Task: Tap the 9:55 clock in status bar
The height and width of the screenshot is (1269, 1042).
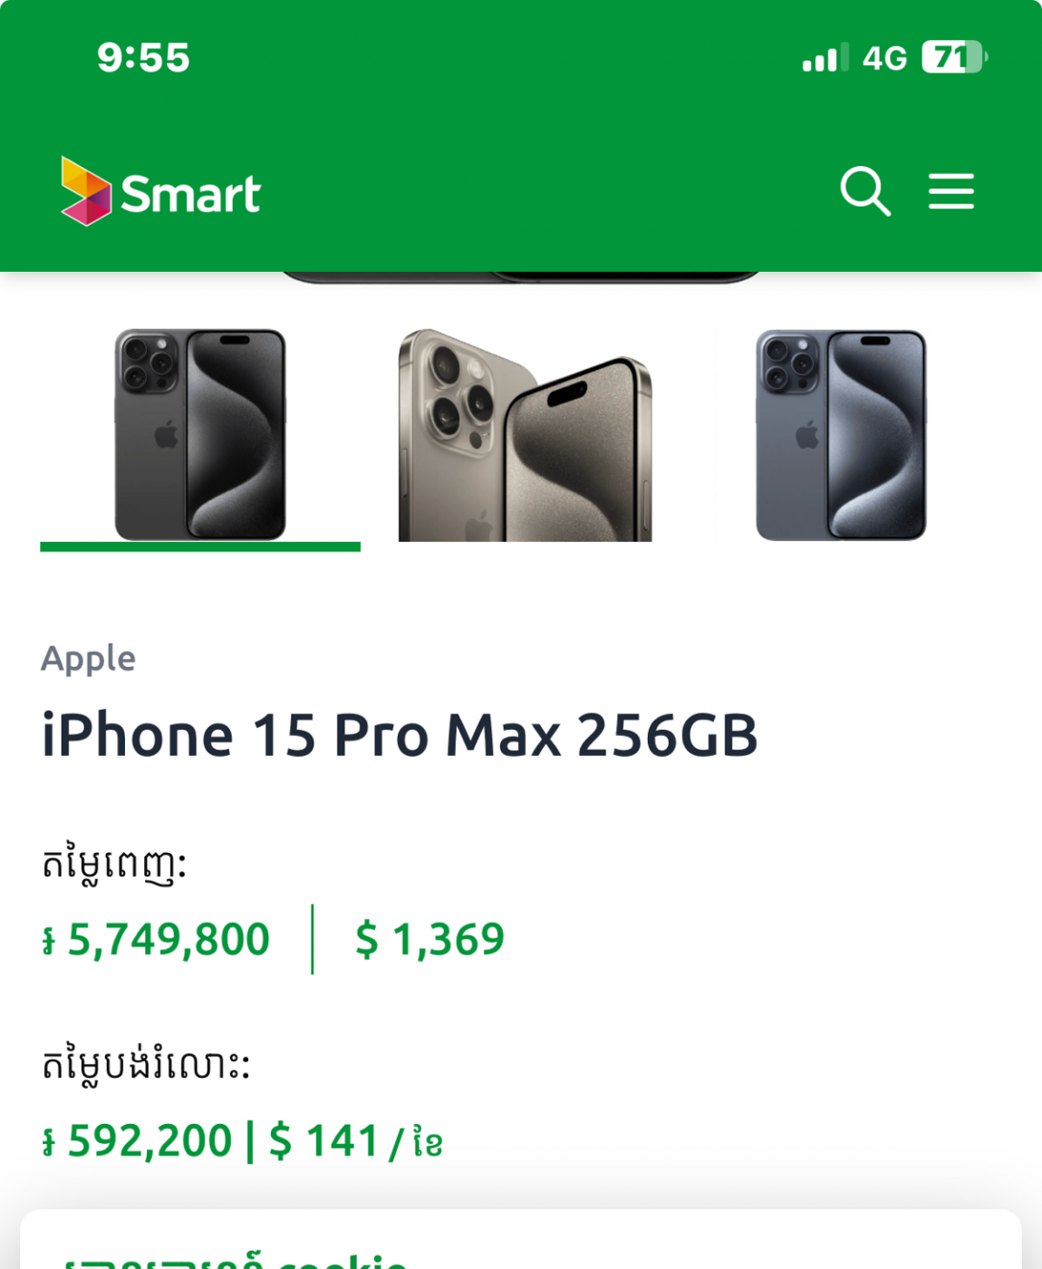Action: (143, 58)
